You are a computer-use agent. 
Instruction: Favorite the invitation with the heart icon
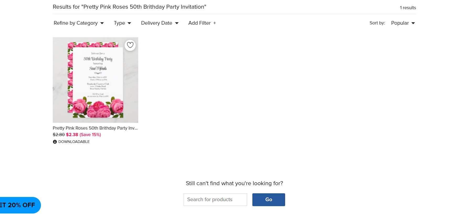coord(130,45)
